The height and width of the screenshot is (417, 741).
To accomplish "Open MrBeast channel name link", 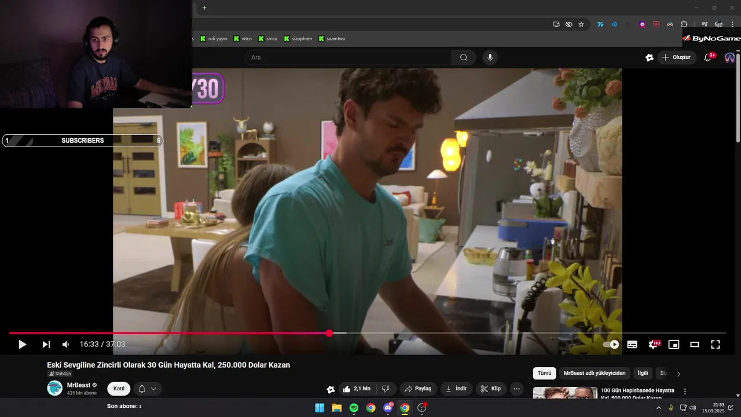I will pos(79,385).
